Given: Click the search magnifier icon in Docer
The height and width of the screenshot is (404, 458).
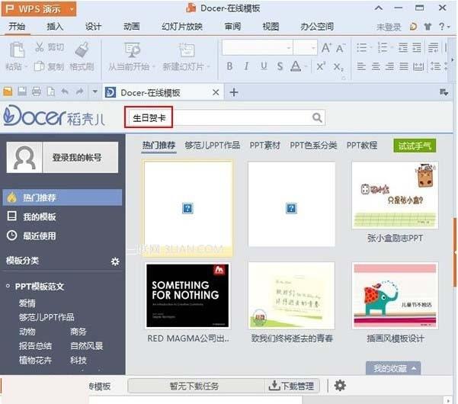Looking at the screenshot, I should pos(317,117).
